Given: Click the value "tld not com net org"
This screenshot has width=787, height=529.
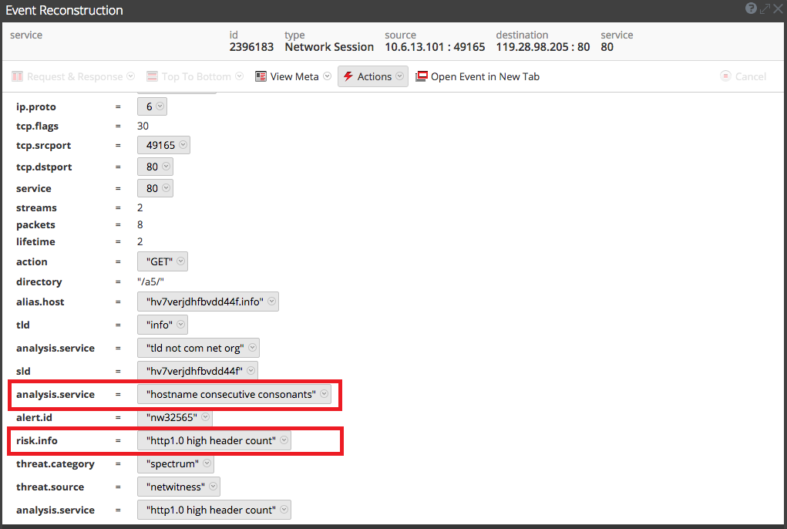Looking at the screenshot, I should [195, 348].
